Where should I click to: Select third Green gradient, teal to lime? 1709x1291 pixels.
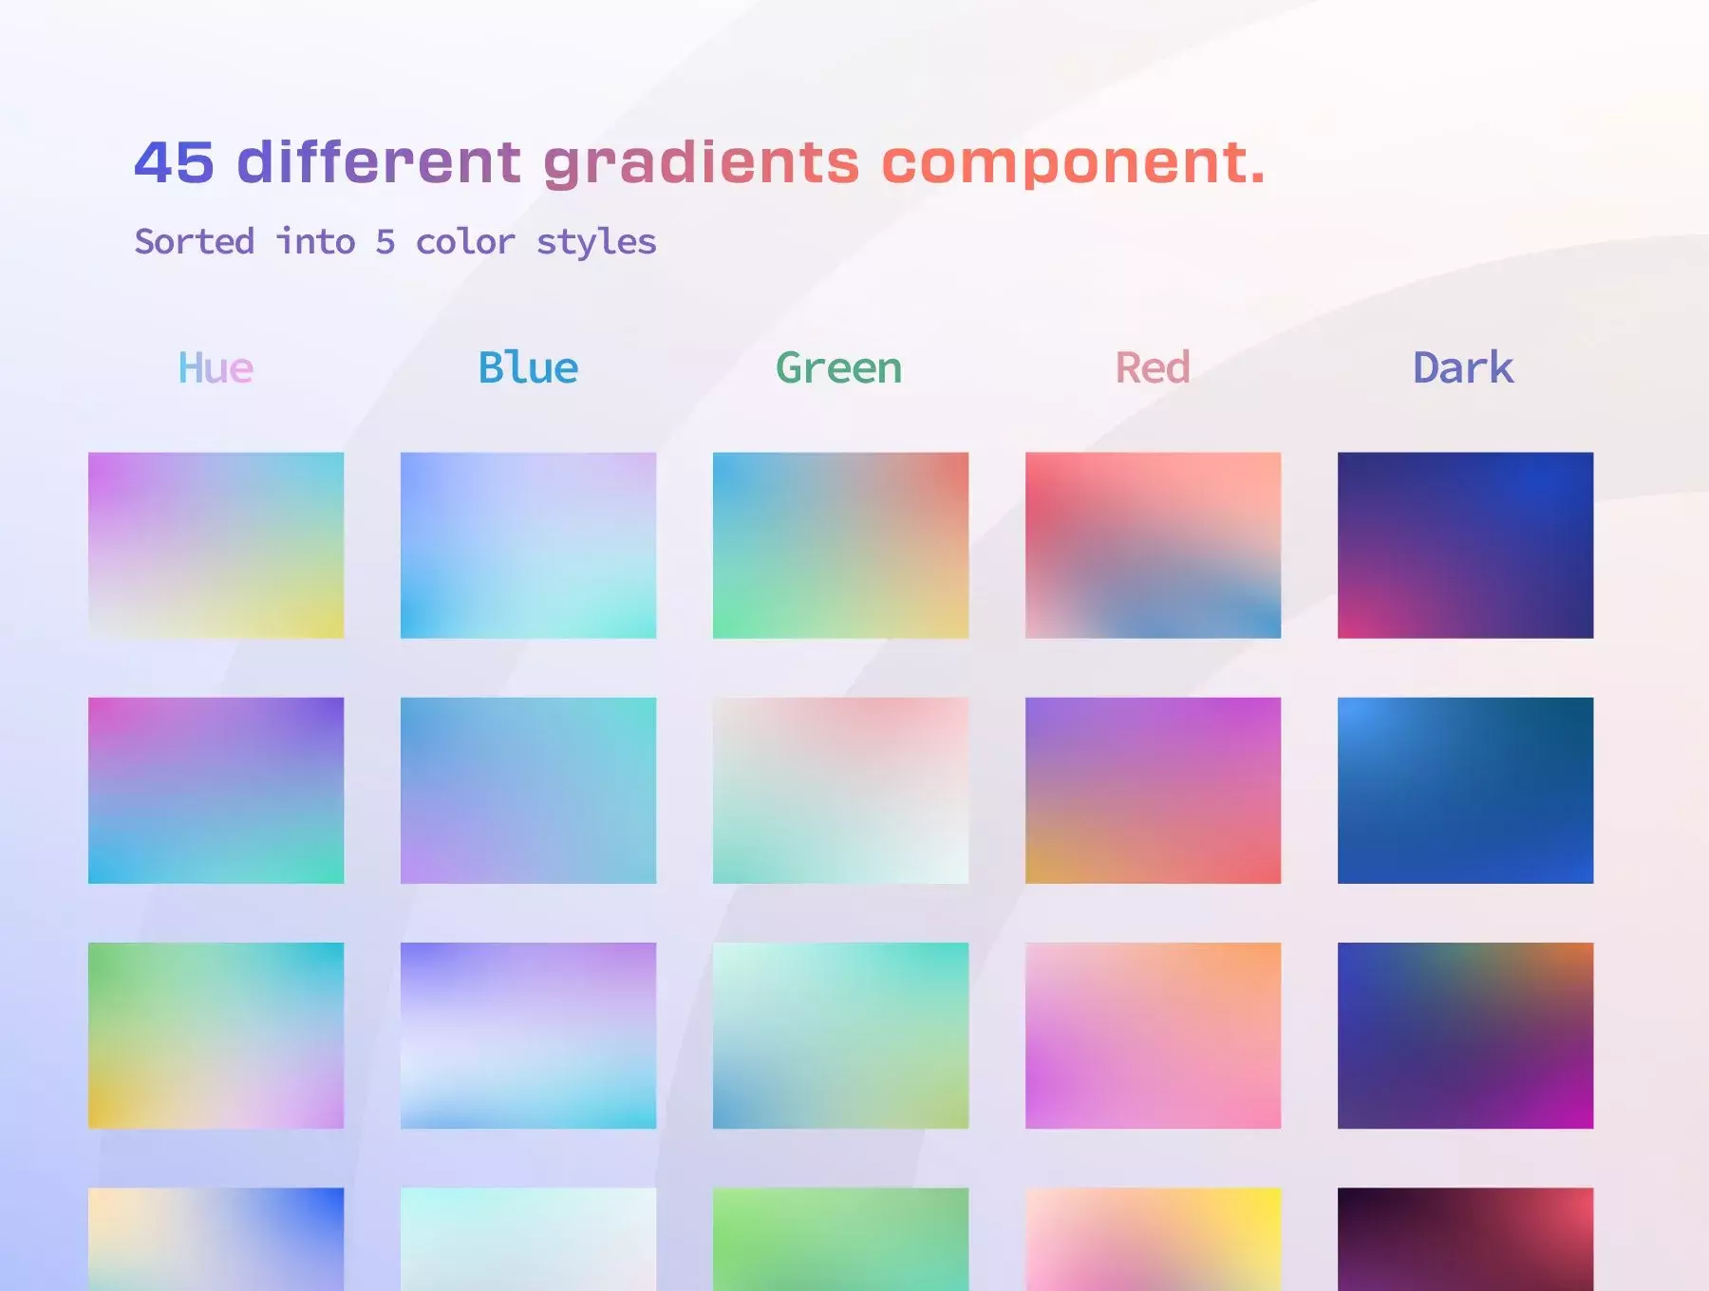pyautogui.click(x=840, y=1036)
